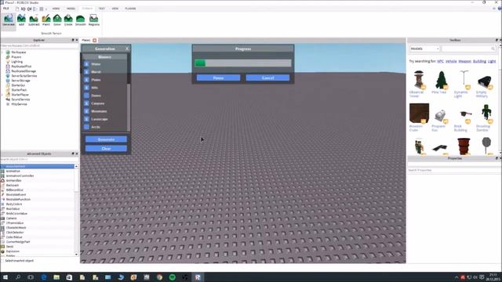Image resolution: width=502 pixels, height=282 pixels.
Task: Close the Generation dialog with X
Action: pyautogui.click(x=127, y=49)
